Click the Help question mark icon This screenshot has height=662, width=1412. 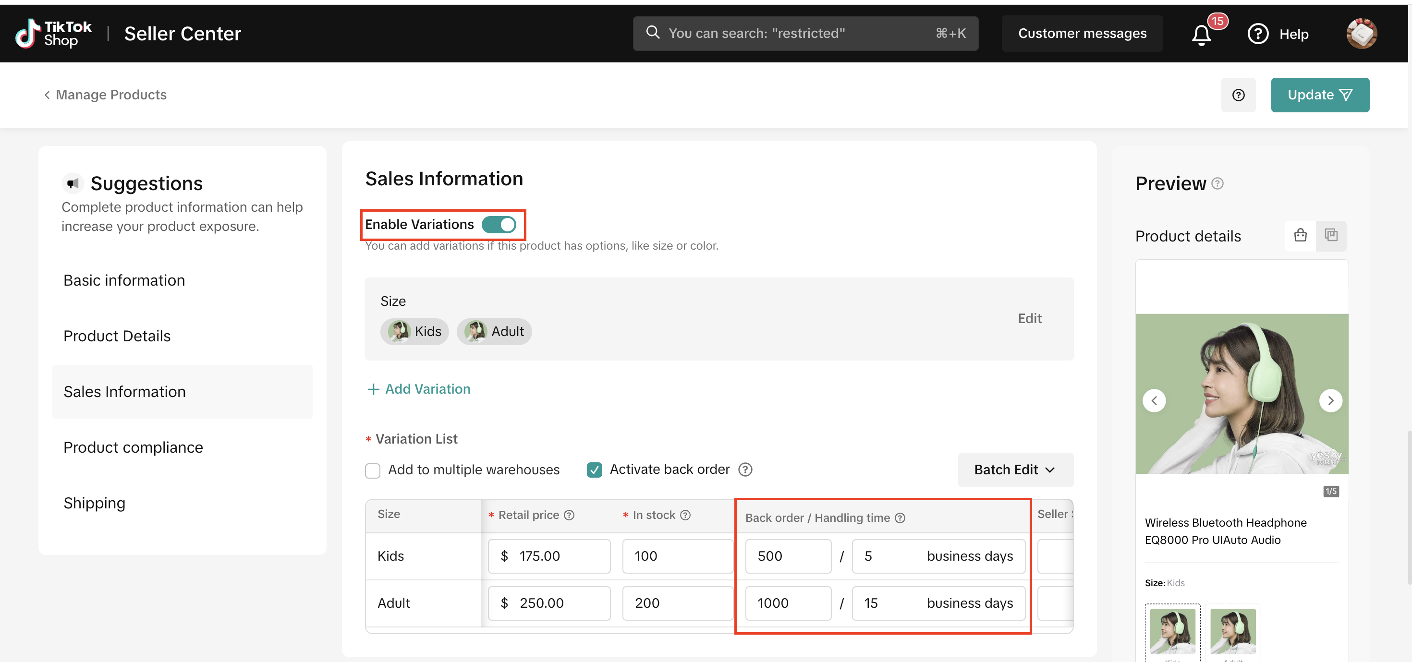pos(1257,34)
